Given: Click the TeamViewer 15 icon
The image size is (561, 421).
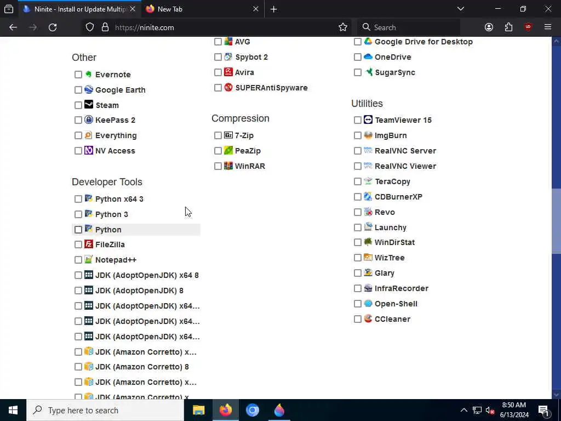Looking at the screenshot, I should (368, 120).
